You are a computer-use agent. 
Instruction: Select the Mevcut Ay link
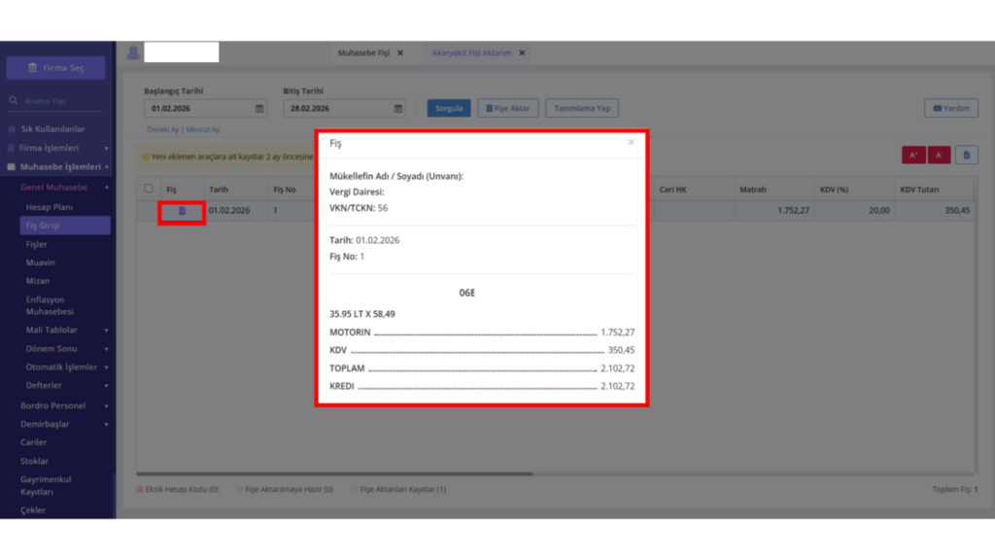pyautogui.click(x=203, y=129)
